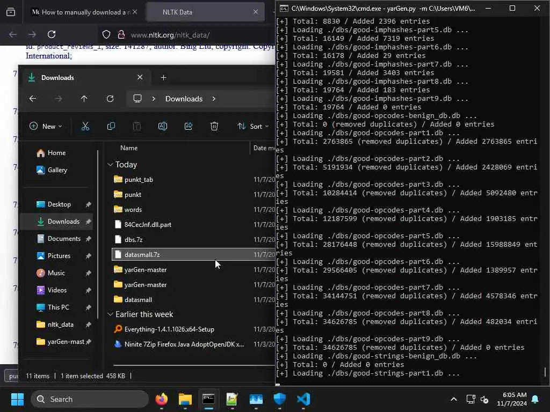Click the Delete trash icon in Explorer
The width and height of the screenshot is (550, 412).
214,127
